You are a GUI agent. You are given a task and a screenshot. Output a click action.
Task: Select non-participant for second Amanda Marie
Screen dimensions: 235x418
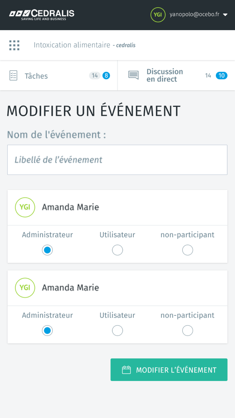[187, 331]
